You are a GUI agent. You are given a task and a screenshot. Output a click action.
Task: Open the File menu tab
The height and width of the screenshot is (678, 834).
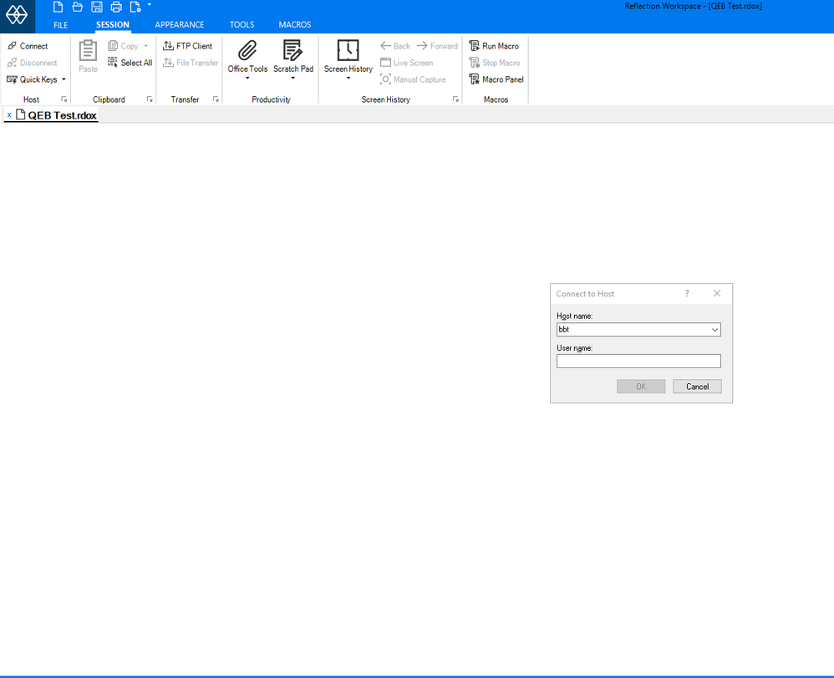point(60,25)
